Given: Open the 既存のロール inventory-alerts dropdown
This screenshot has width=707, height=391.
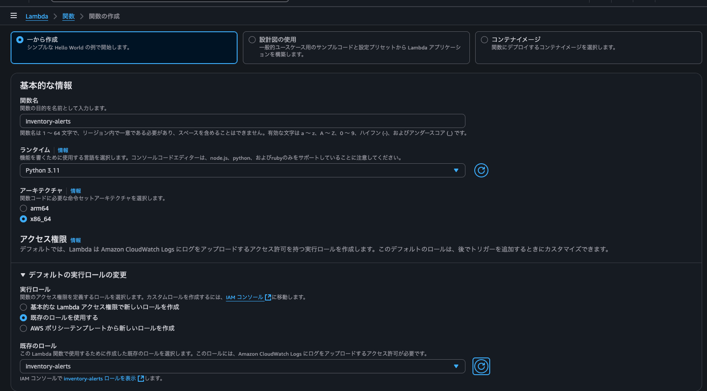Looking at the screenshot, I should [242, 366].
